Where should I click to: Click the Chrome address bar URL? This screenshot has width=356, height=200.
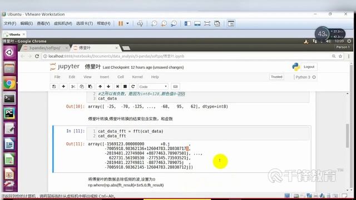pyautogui.click(x=116, y=56)
